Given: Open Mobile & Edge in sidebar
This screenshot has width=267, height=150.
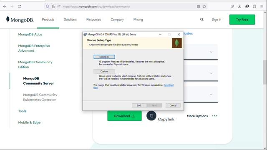Looking at the screenshot, I should point(29,122).
